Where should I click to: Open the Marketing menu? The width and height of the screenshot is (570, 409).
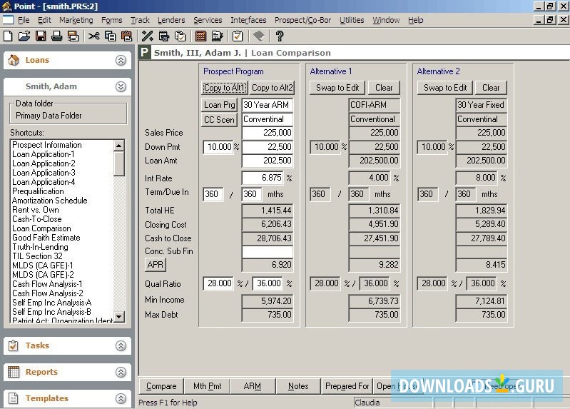point(76,20)
